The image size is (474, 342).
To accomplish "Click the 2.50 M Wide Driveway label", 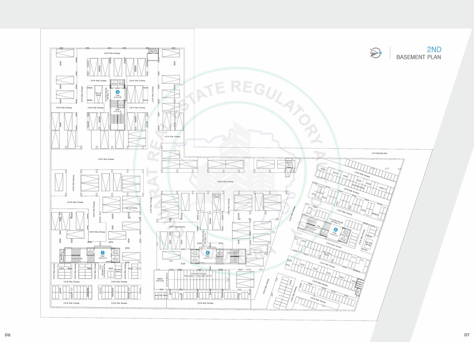I will (205, 303).
